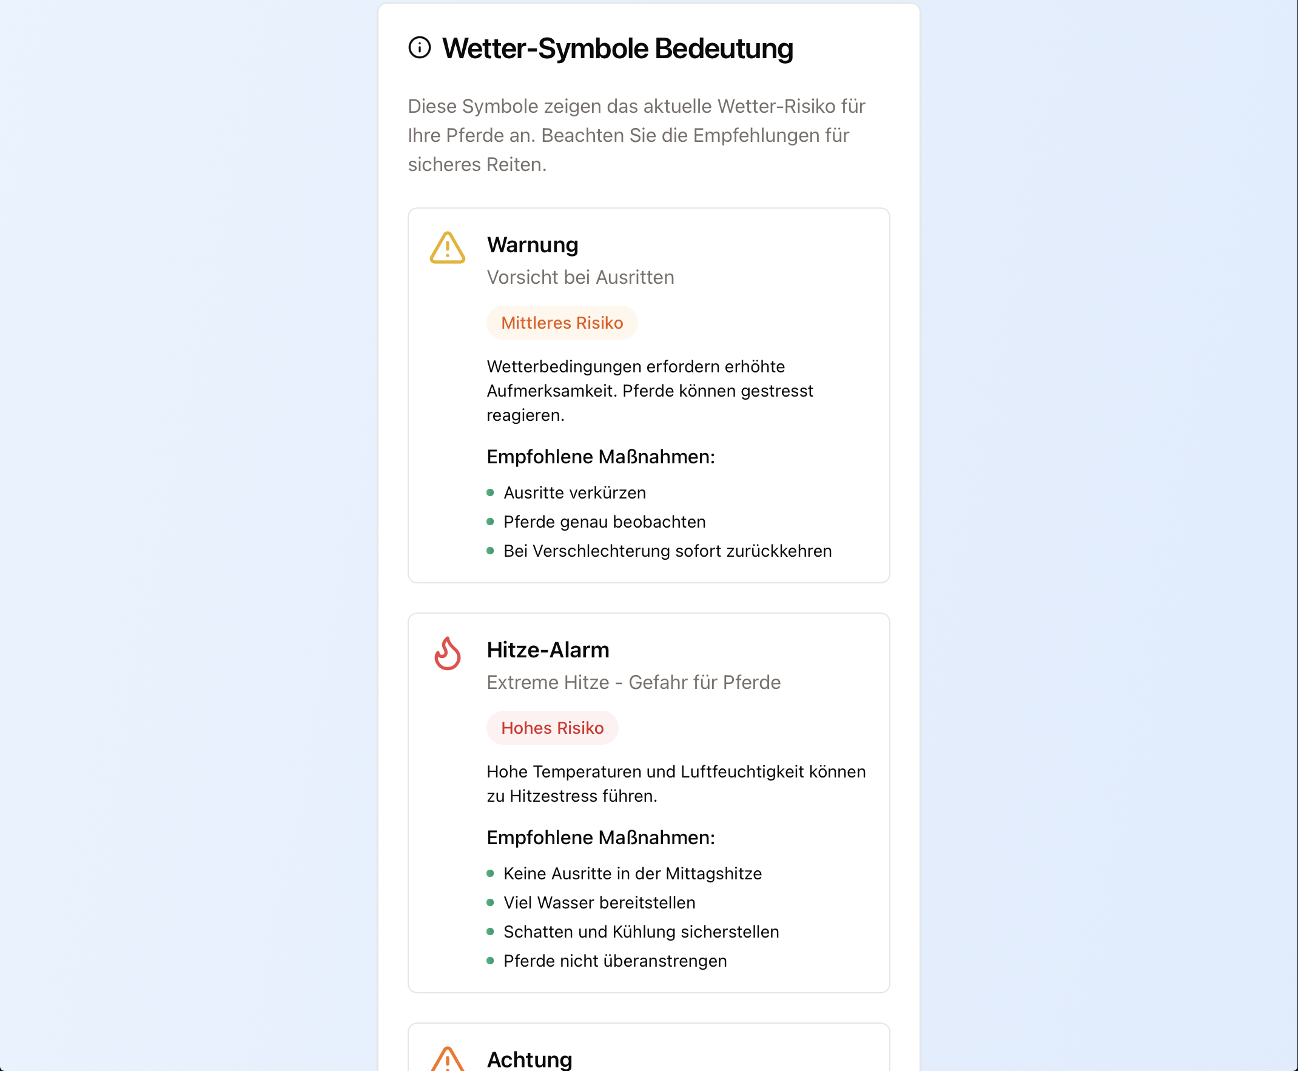This screenshot has height=1071, width=1298.
Task: Click the green bullet before 'Viel Wasser bereitstellen'
Action: [x=491, y=902]
